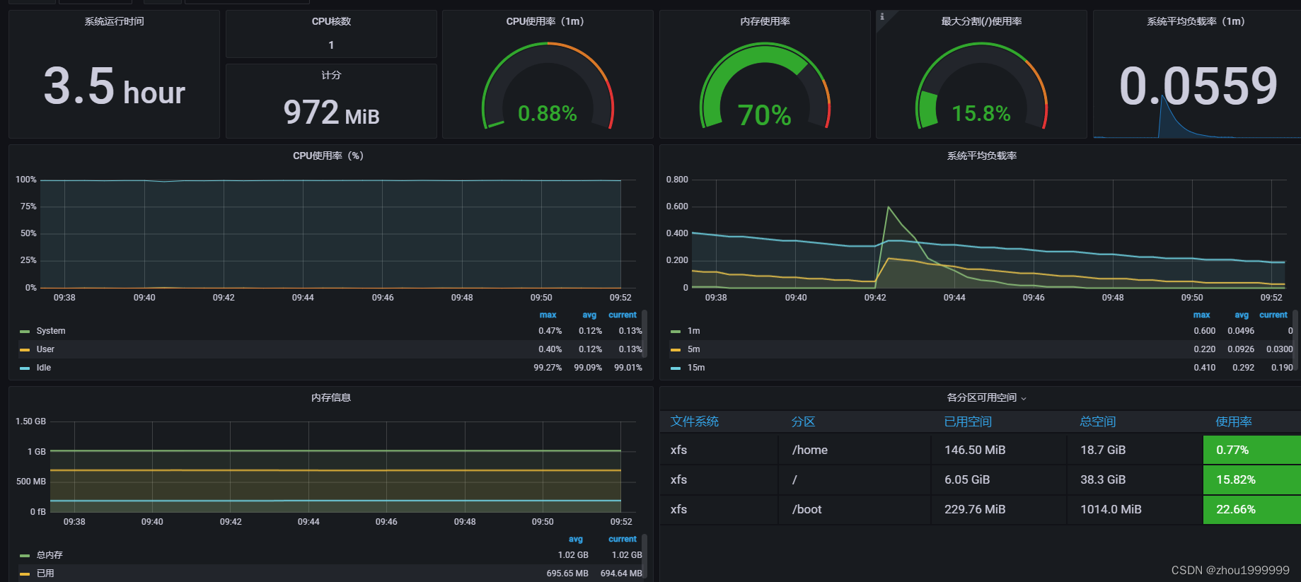Toggle the User series in CPU legend

tap(45, 349)
